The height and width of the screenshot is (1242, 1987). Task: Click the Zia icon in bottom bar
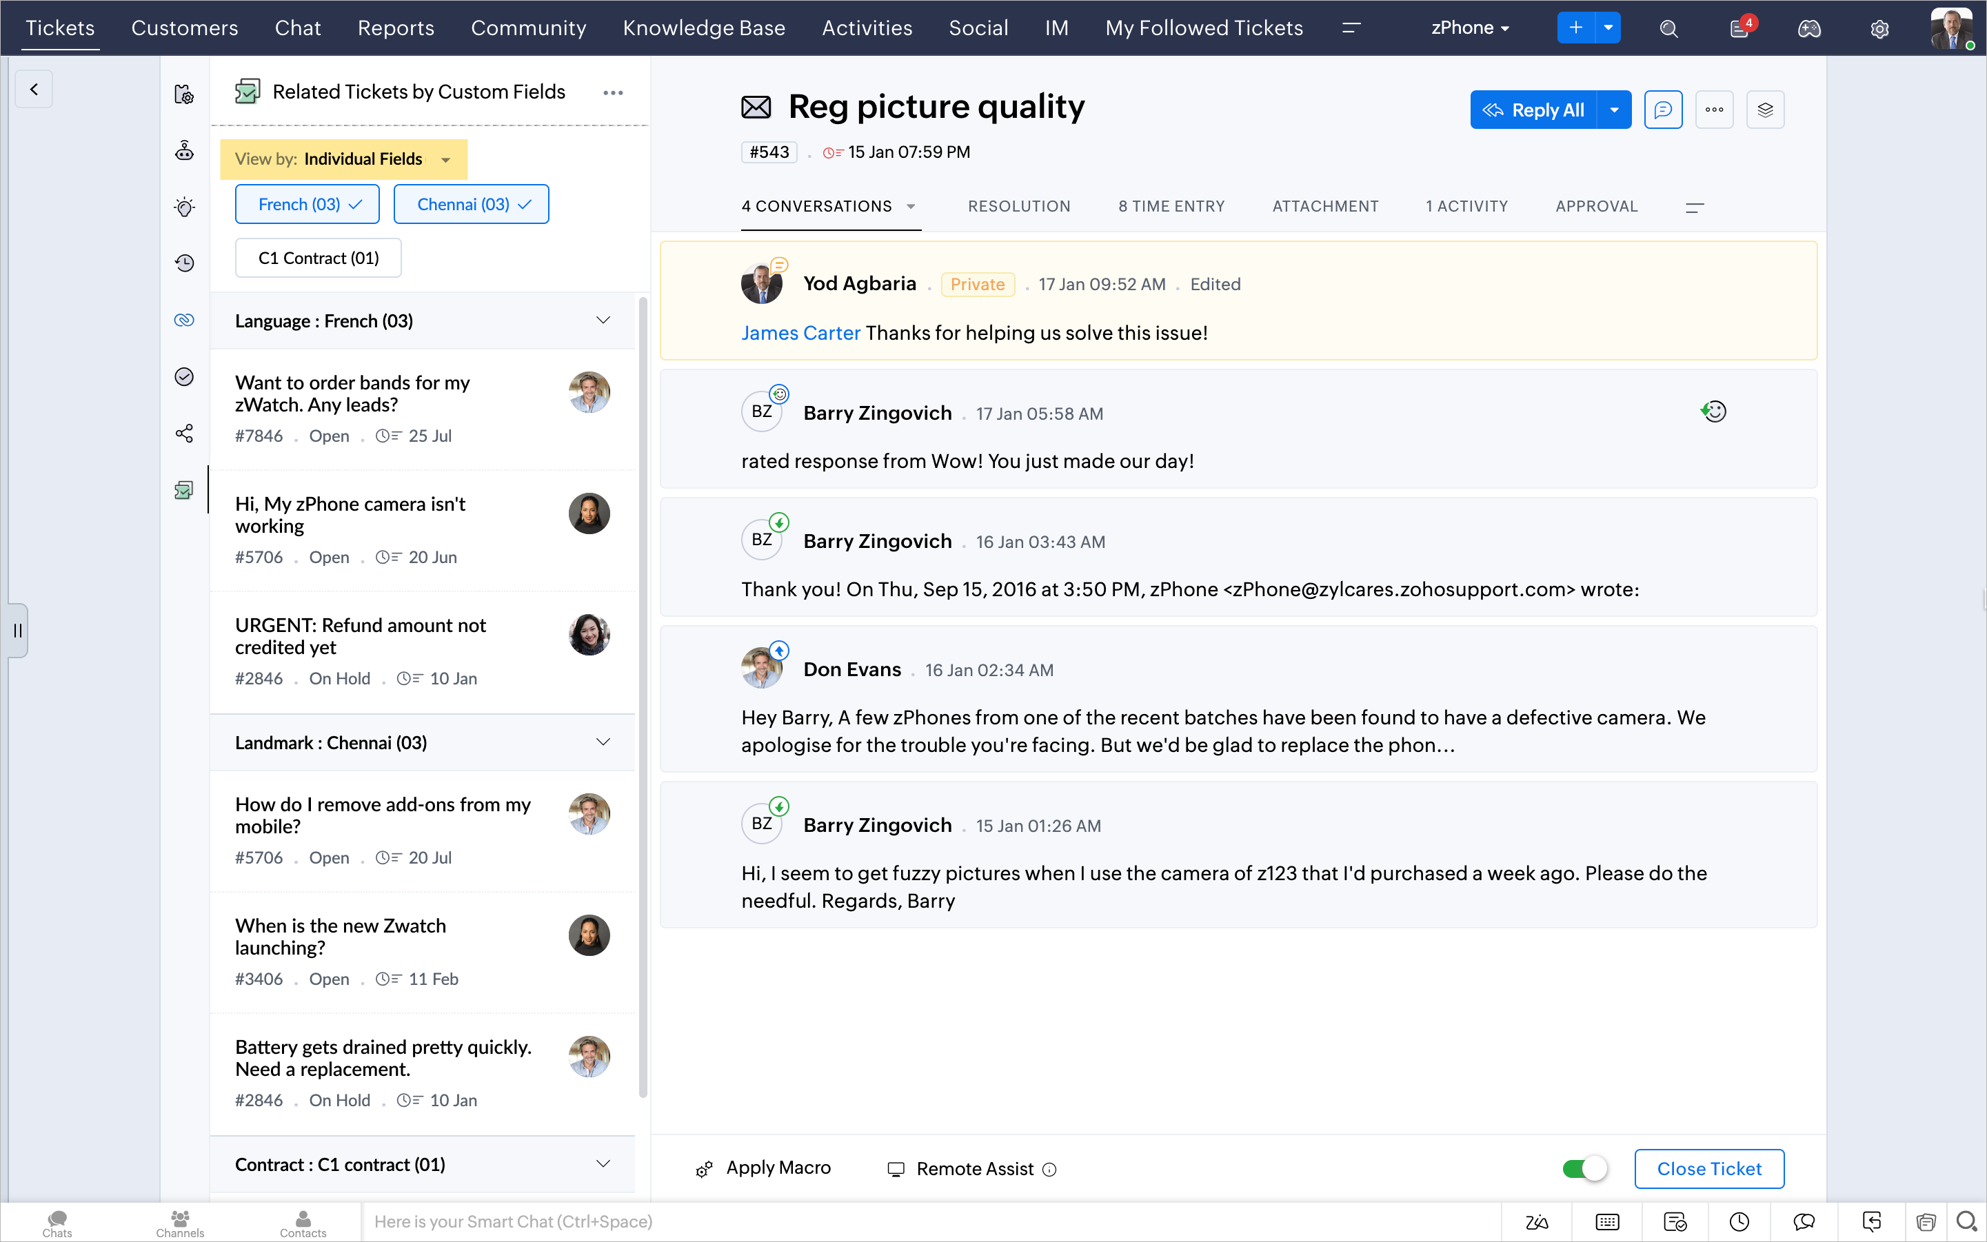click(1537, 1222)
